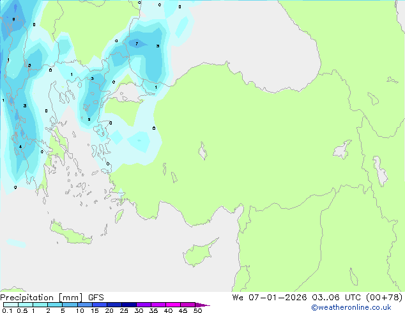Image resolution: width=405 pixels, height=313 pixels.
Task: Click the '15' legend value
Action: [95, 310]
